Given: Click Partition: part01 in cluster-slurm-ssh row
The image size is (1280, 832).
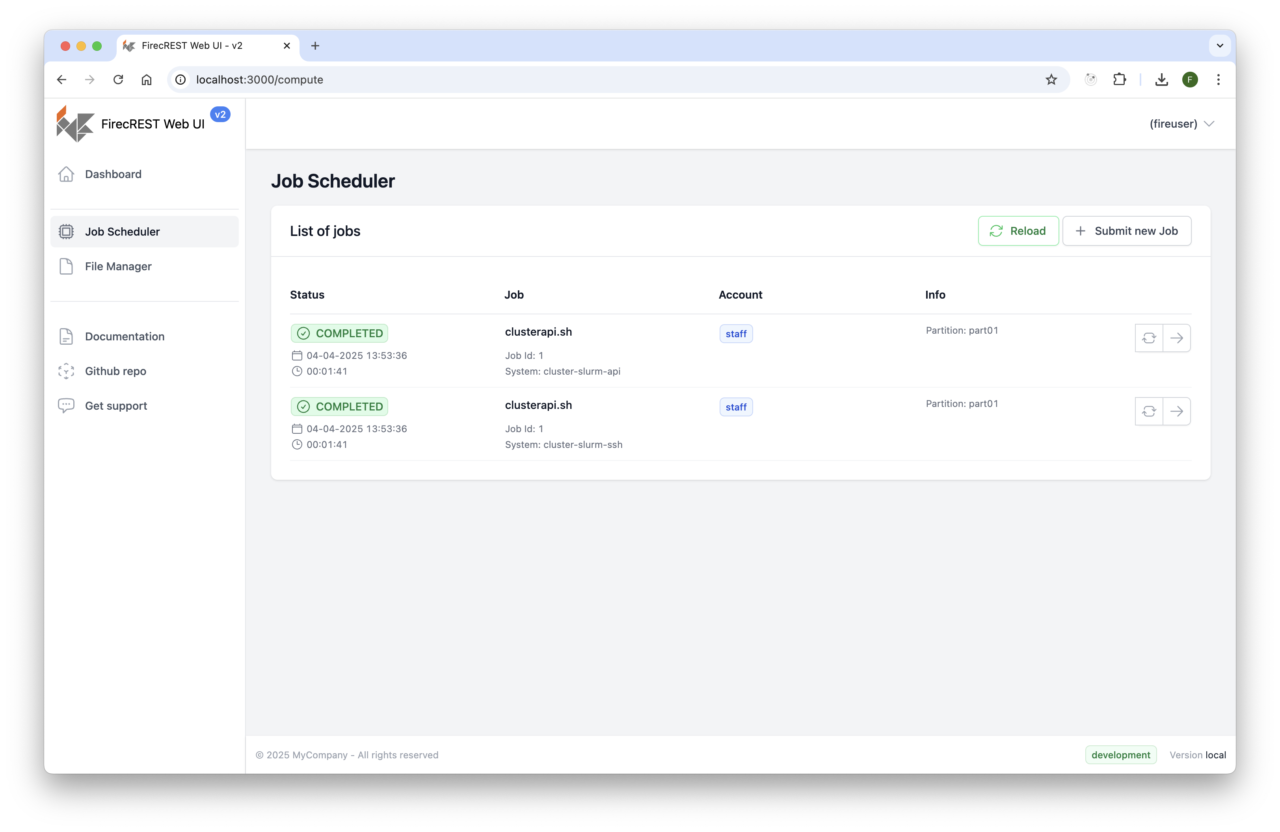Looking at the screenshot, I should [x=962, y=404].
